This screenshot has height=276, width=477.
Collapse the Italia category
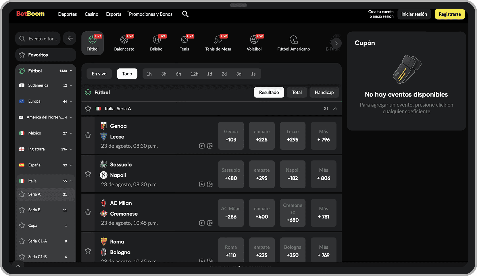[x=71, y=181]
